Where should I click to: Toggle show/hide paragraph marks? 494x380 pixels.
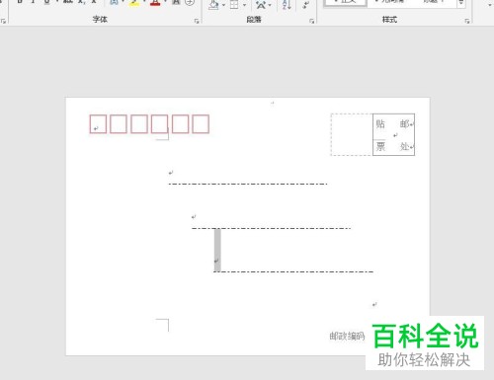tap(306, 4)
